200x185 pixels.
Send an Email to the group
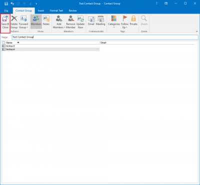[91, 21]
